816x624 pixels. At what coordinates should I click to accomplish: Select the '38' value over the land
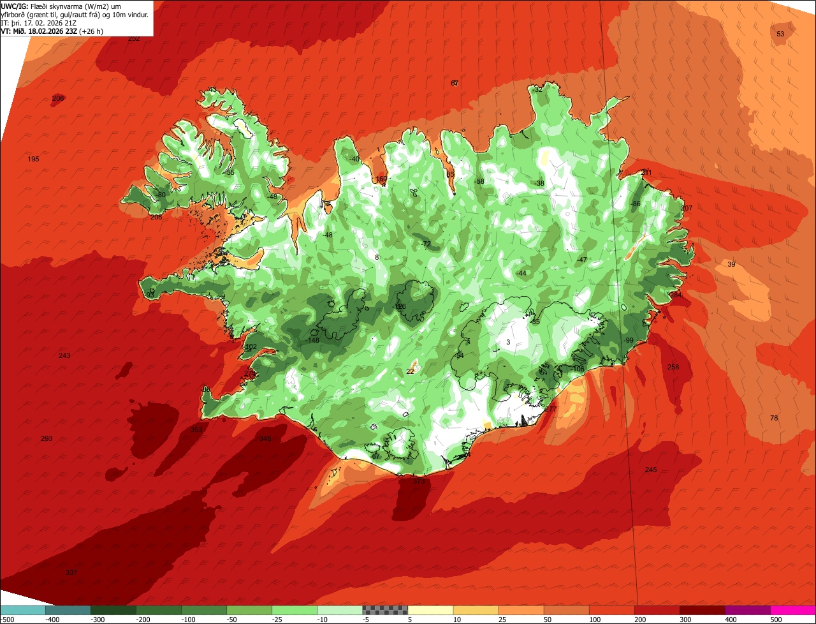(x=541, y=183)
